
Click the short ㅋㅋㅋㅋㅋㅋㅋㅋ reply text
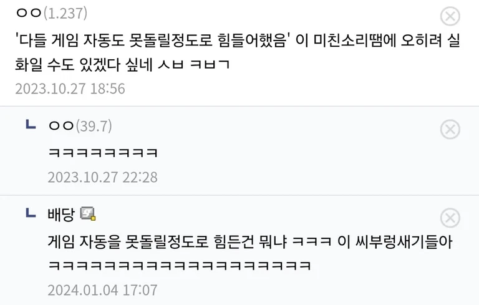[x=103, y=152]
